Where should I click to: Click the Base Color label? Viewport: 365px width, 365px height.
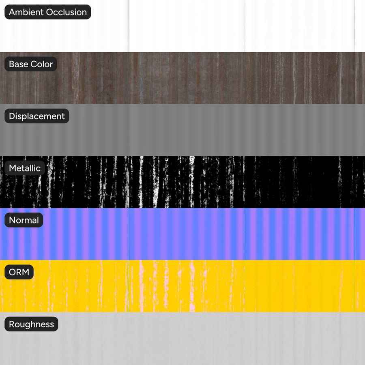coord(31,64)
